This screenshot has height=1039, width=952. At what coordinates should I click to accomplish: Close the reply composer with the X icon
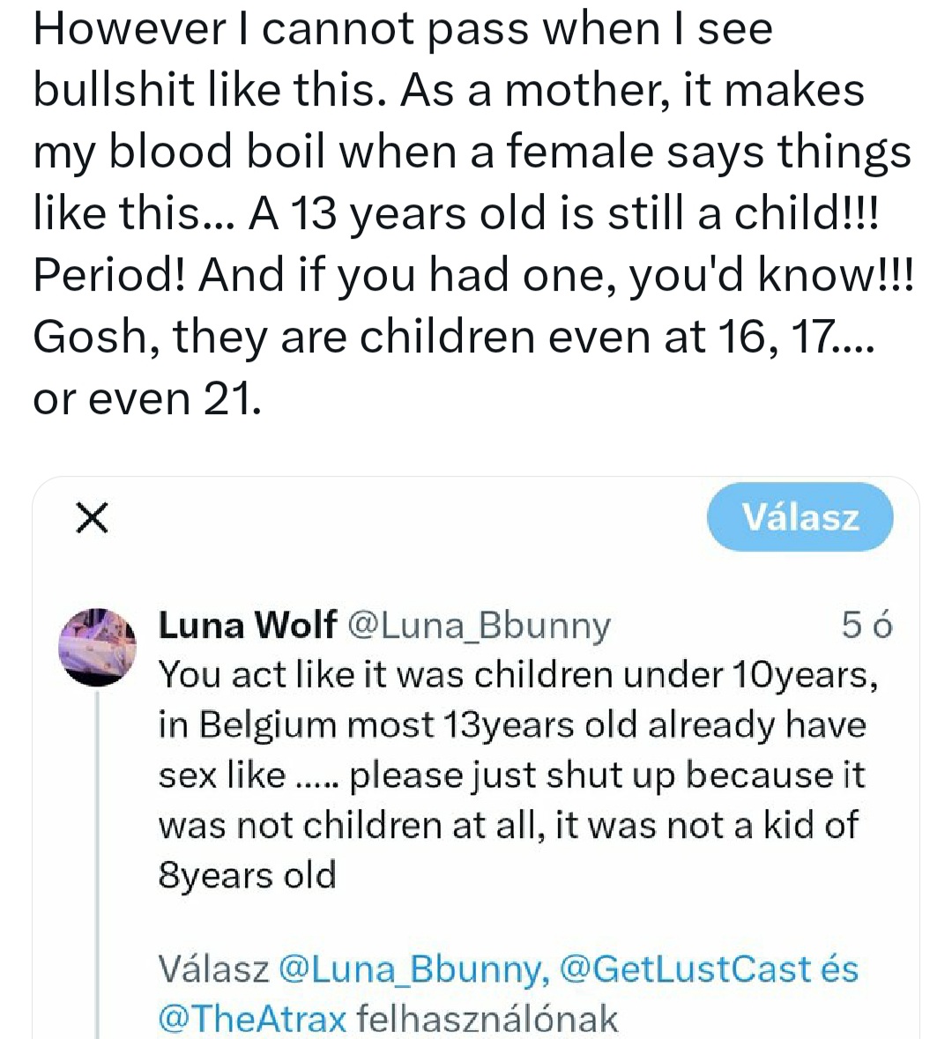92,518
